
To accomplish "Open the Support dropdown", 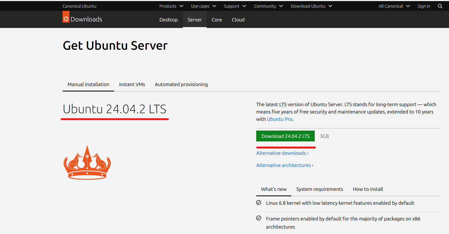I will [x=235, y=6].
